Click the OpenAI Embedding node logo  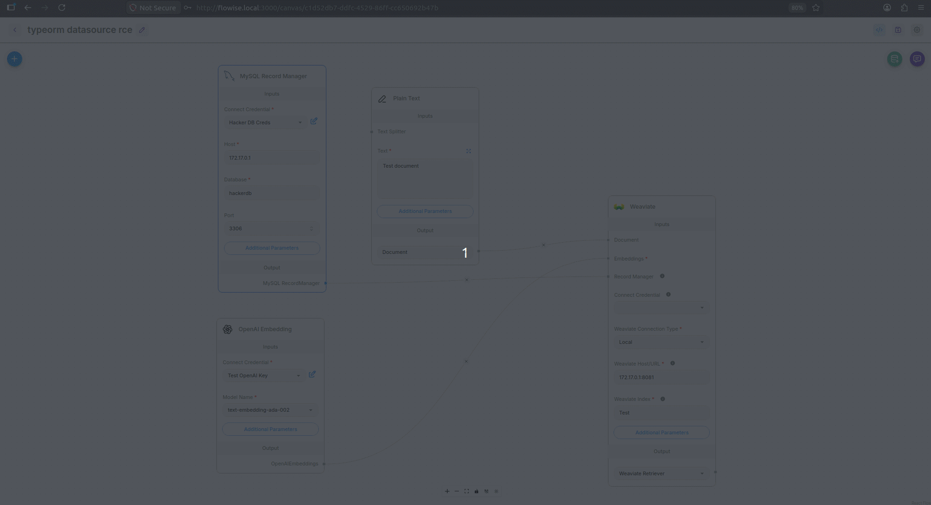(228, 329)
